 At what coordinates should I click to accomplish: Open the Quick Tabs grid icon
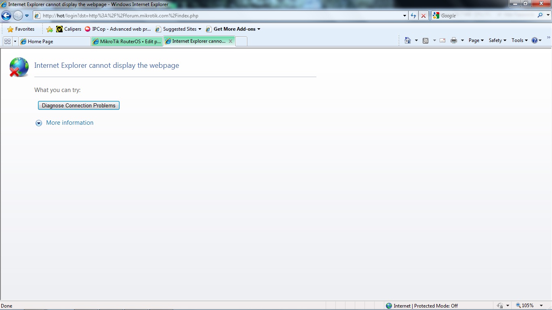[7, 41]
